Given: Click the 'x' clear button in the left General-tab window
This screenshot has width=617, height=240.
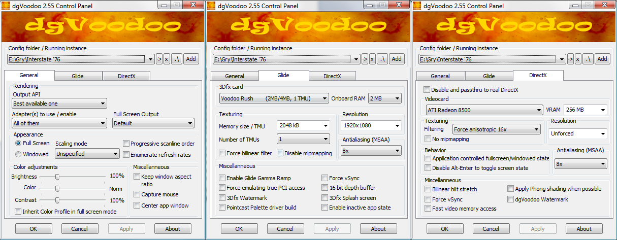Looking at the screenshot, I should pyautogui.click(x=167, y=59).
